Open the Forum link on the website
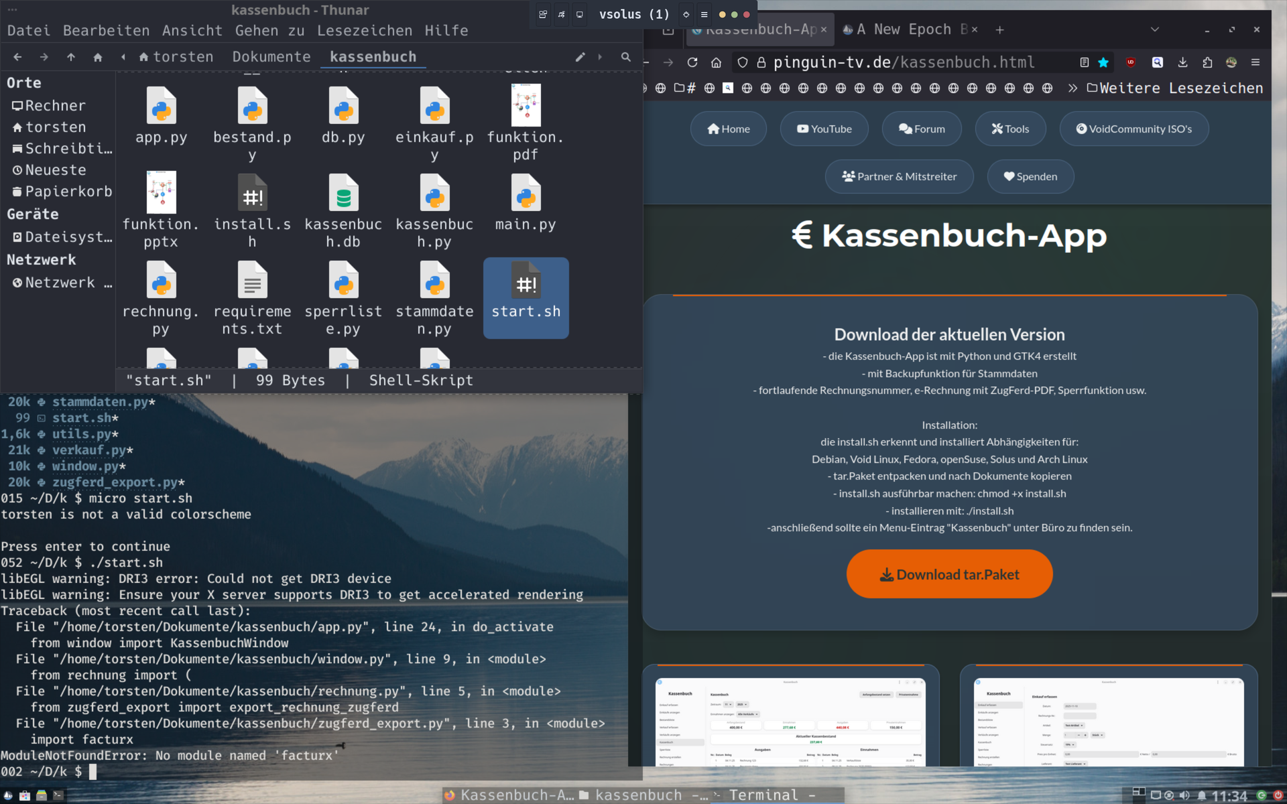1287x804 pixels. pos(922,129)
